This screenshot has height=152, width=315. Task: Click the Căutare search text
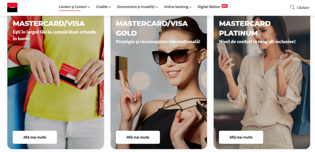click(303, 8)
